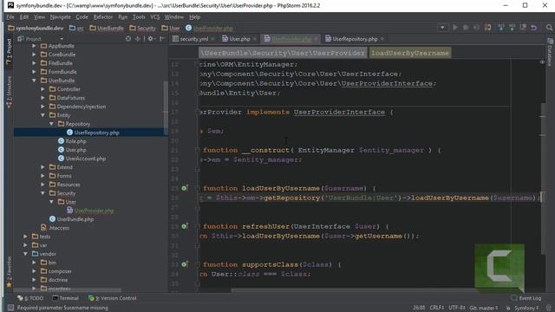Screen dimensions: 555x312
Task: Expand the FormBundle folder
Action: click(34, 72)
